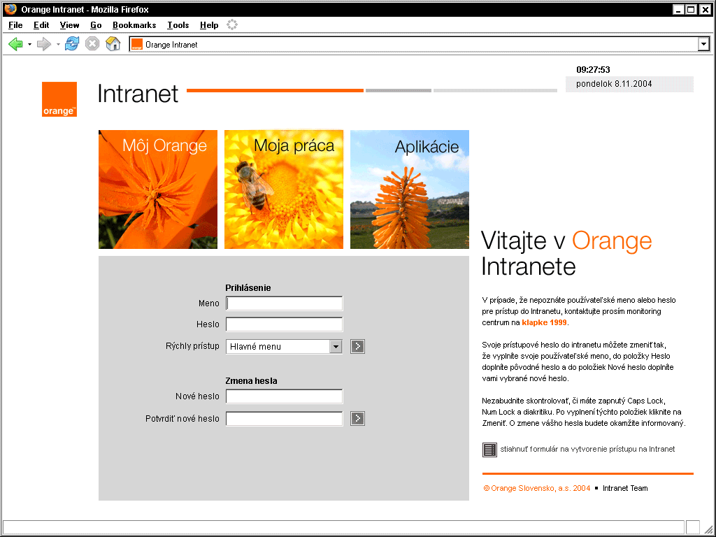Submit password change with arrow beside Potvrdiť nové heslo

tap(357, 418)
